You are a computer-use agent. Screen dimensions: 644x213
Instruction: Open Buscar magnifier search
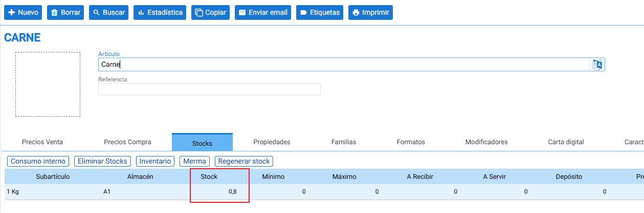(x=109, y=12)
